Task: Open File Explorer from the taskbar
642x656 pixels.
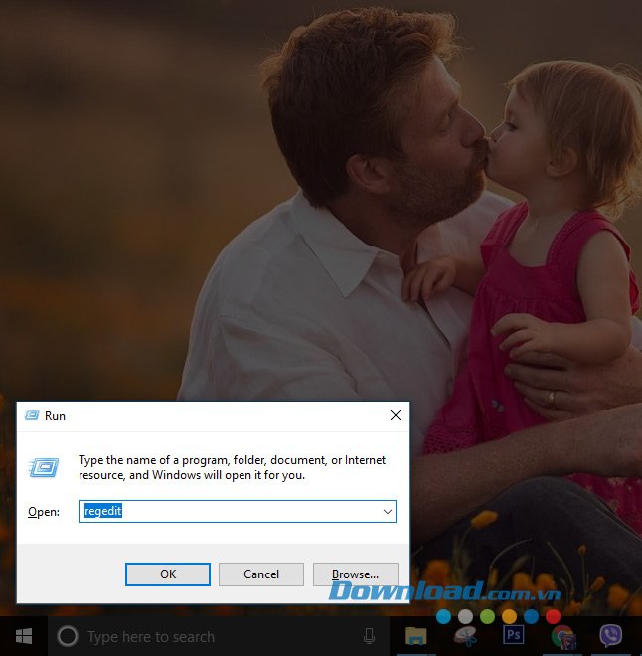Action: [416, 636]
